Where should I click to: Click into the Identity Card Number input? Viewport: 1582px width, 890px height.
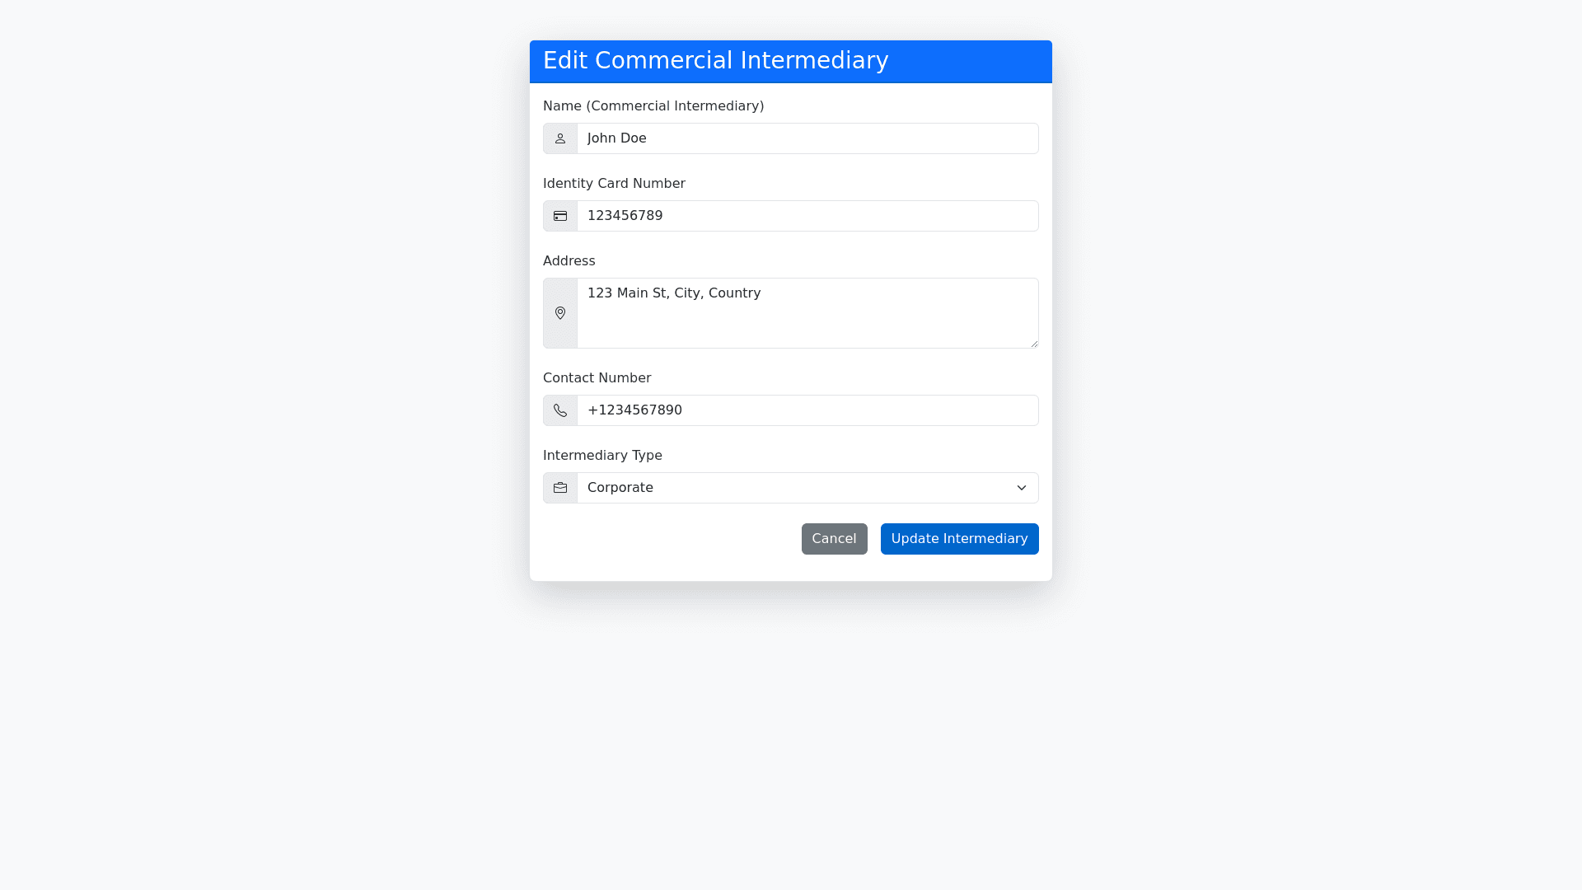[807, 216]
